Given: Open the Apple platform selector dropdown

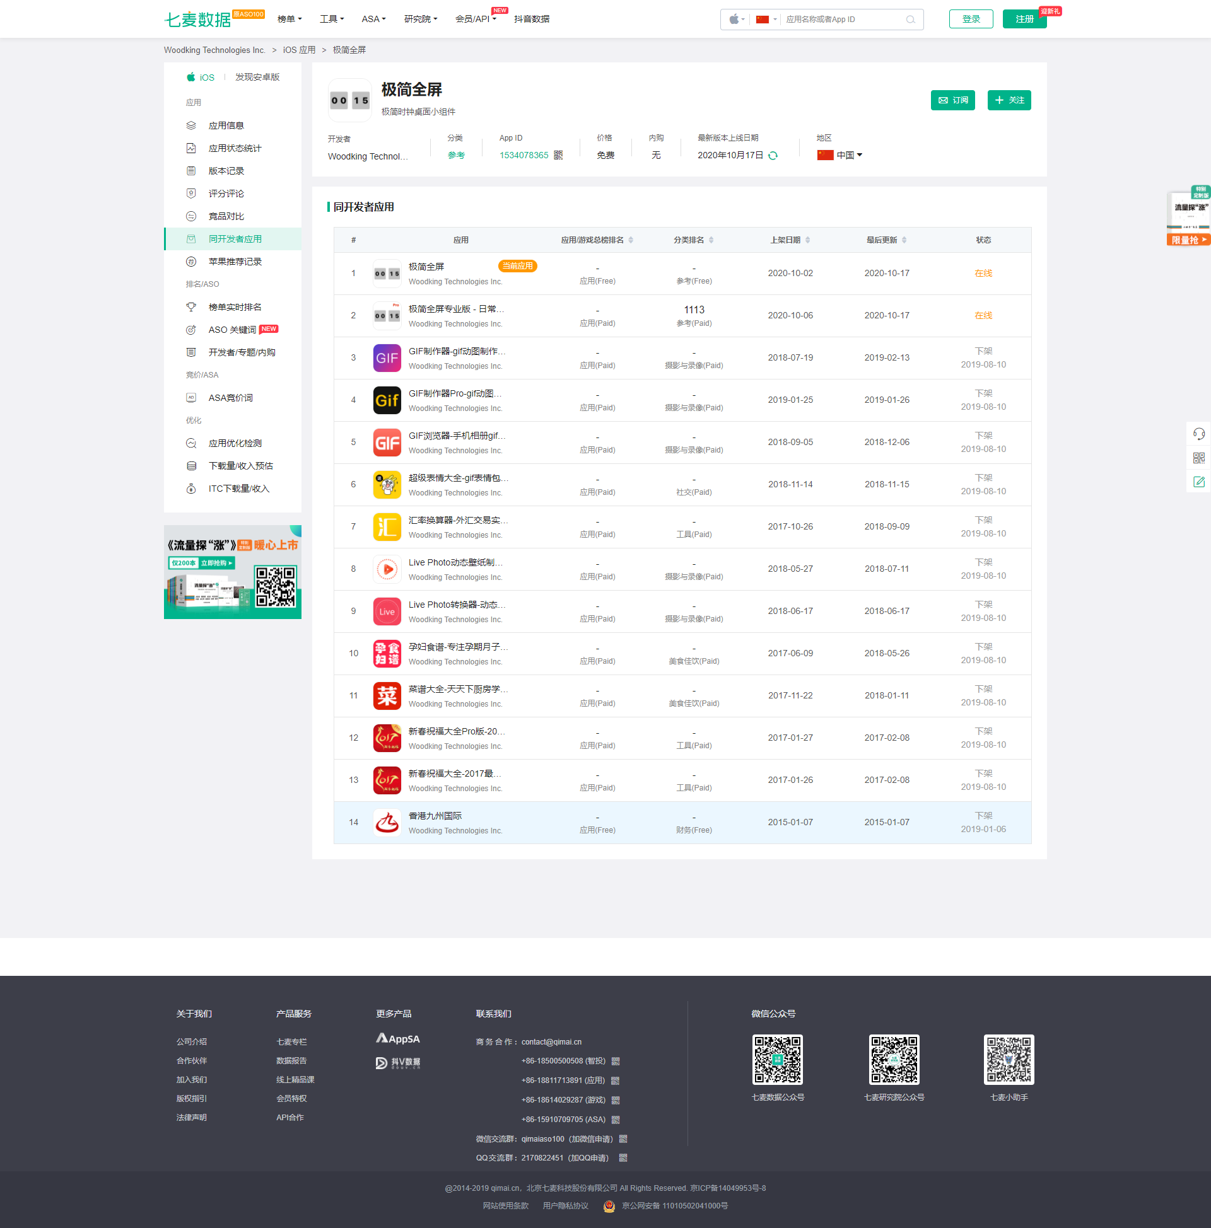Looking at the screenshot, I should [737, 20].
